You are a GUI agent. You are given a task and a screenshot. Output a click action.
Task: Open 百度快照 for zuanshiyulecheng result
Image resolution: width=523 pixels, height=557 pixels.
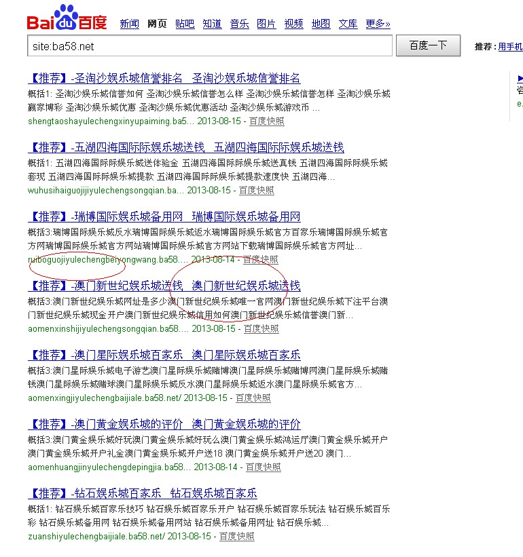[x=237, y=537]
